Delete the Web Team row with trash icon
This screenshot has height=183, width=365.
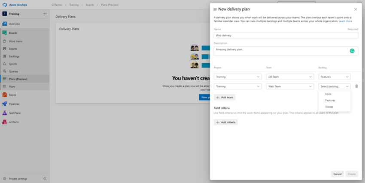356,86
